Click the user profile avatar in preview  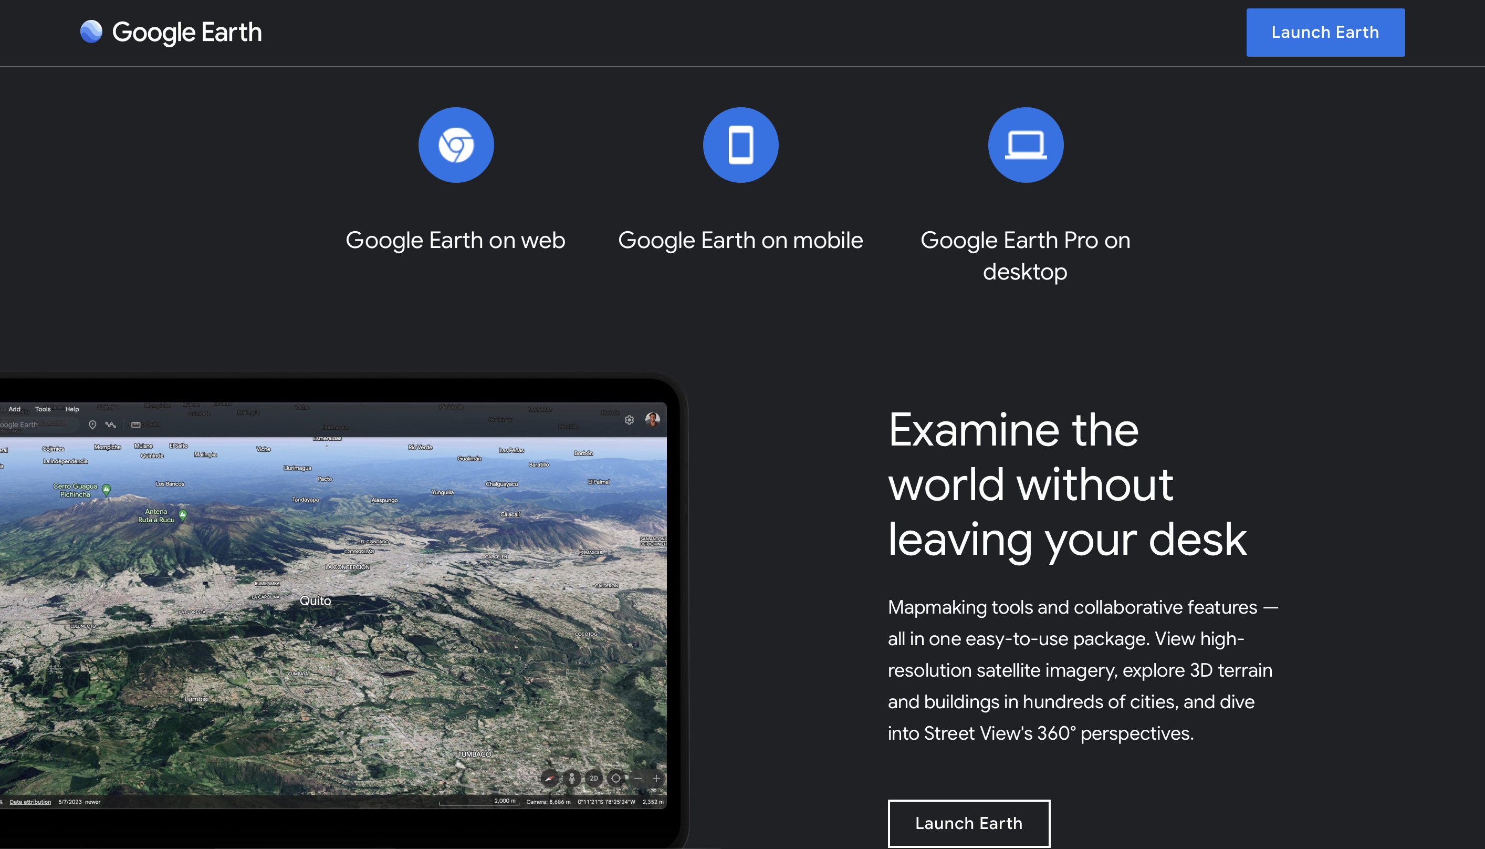[x=652, y=419]
